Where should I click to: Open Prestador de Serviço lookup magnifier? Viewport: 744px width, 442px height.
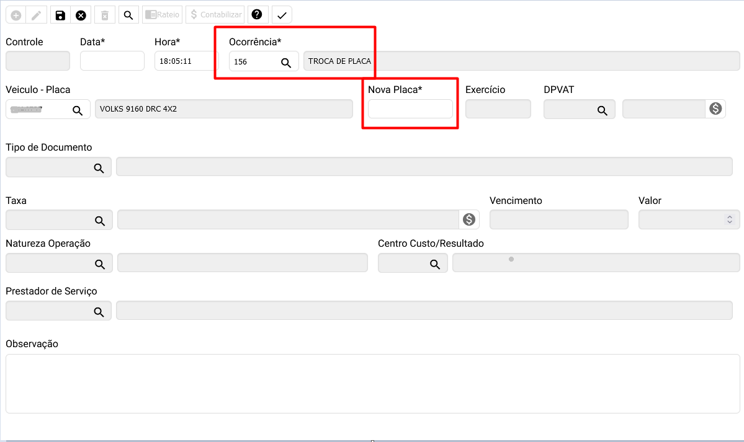click(x=99, y=311)
